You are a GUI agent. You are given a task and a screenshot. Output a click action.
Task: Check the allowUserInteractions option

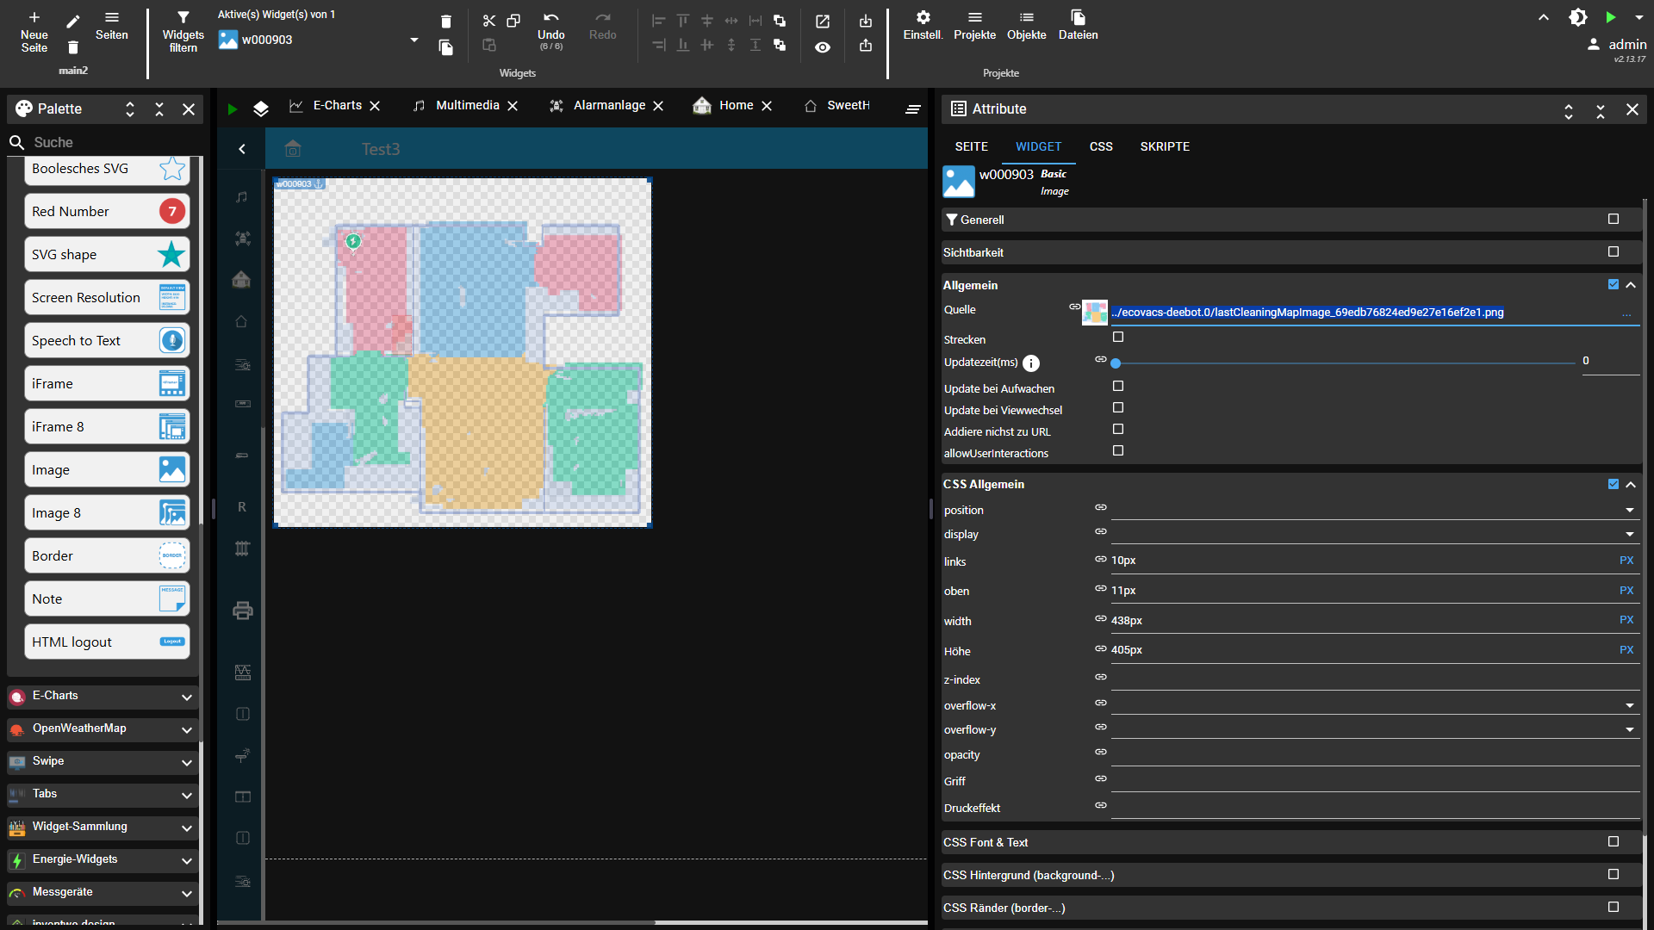tap(1117, 450)
